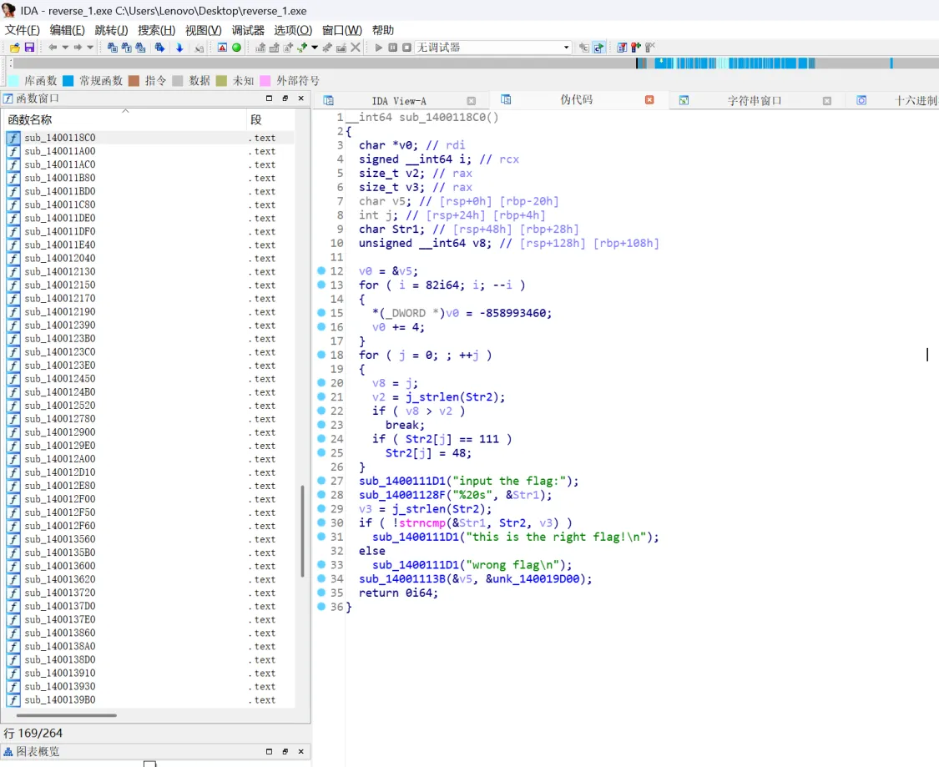Click the 库函数 cyan color swatch
Viewport: 939px width, 767px height.
click(14, 81)
